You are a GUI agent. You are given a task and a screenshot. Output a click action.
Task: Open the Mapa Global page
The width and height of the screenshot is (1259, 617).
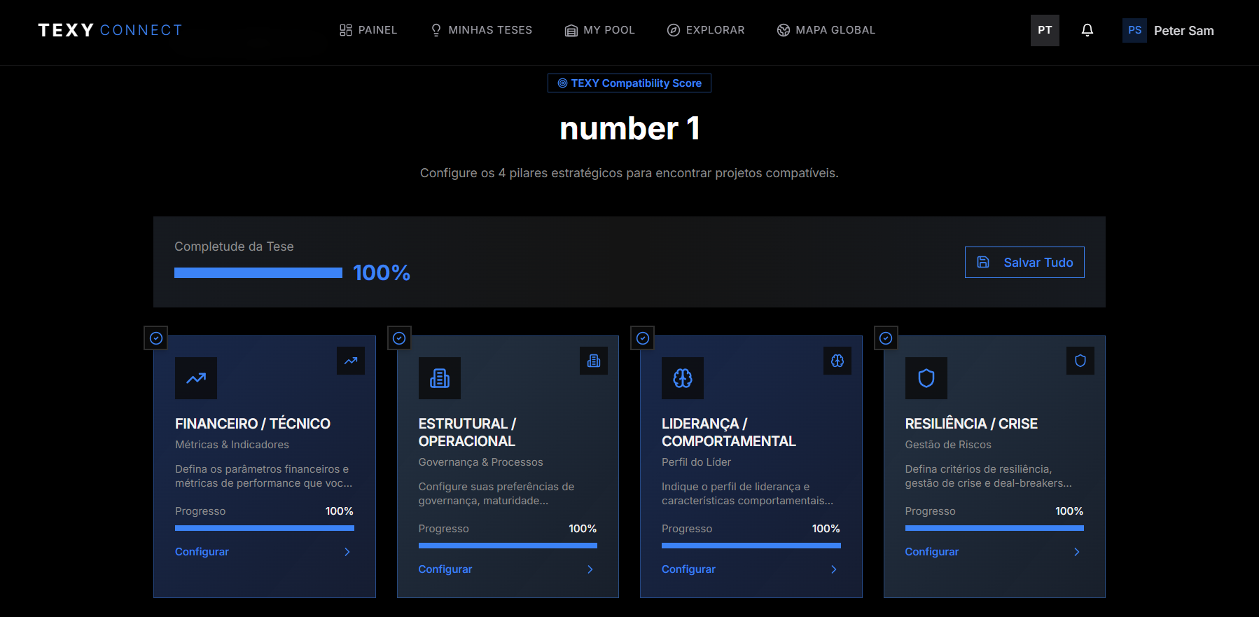click(x=826, y=30)
